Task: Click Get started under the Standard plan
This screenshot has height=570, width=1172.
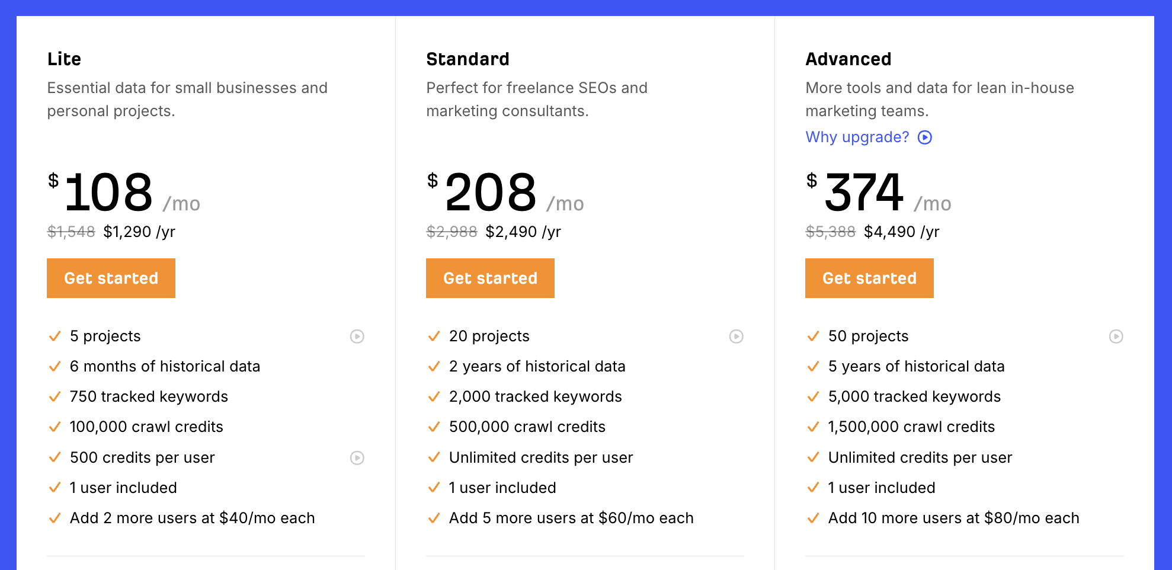Action: click(x=490, y=278)
